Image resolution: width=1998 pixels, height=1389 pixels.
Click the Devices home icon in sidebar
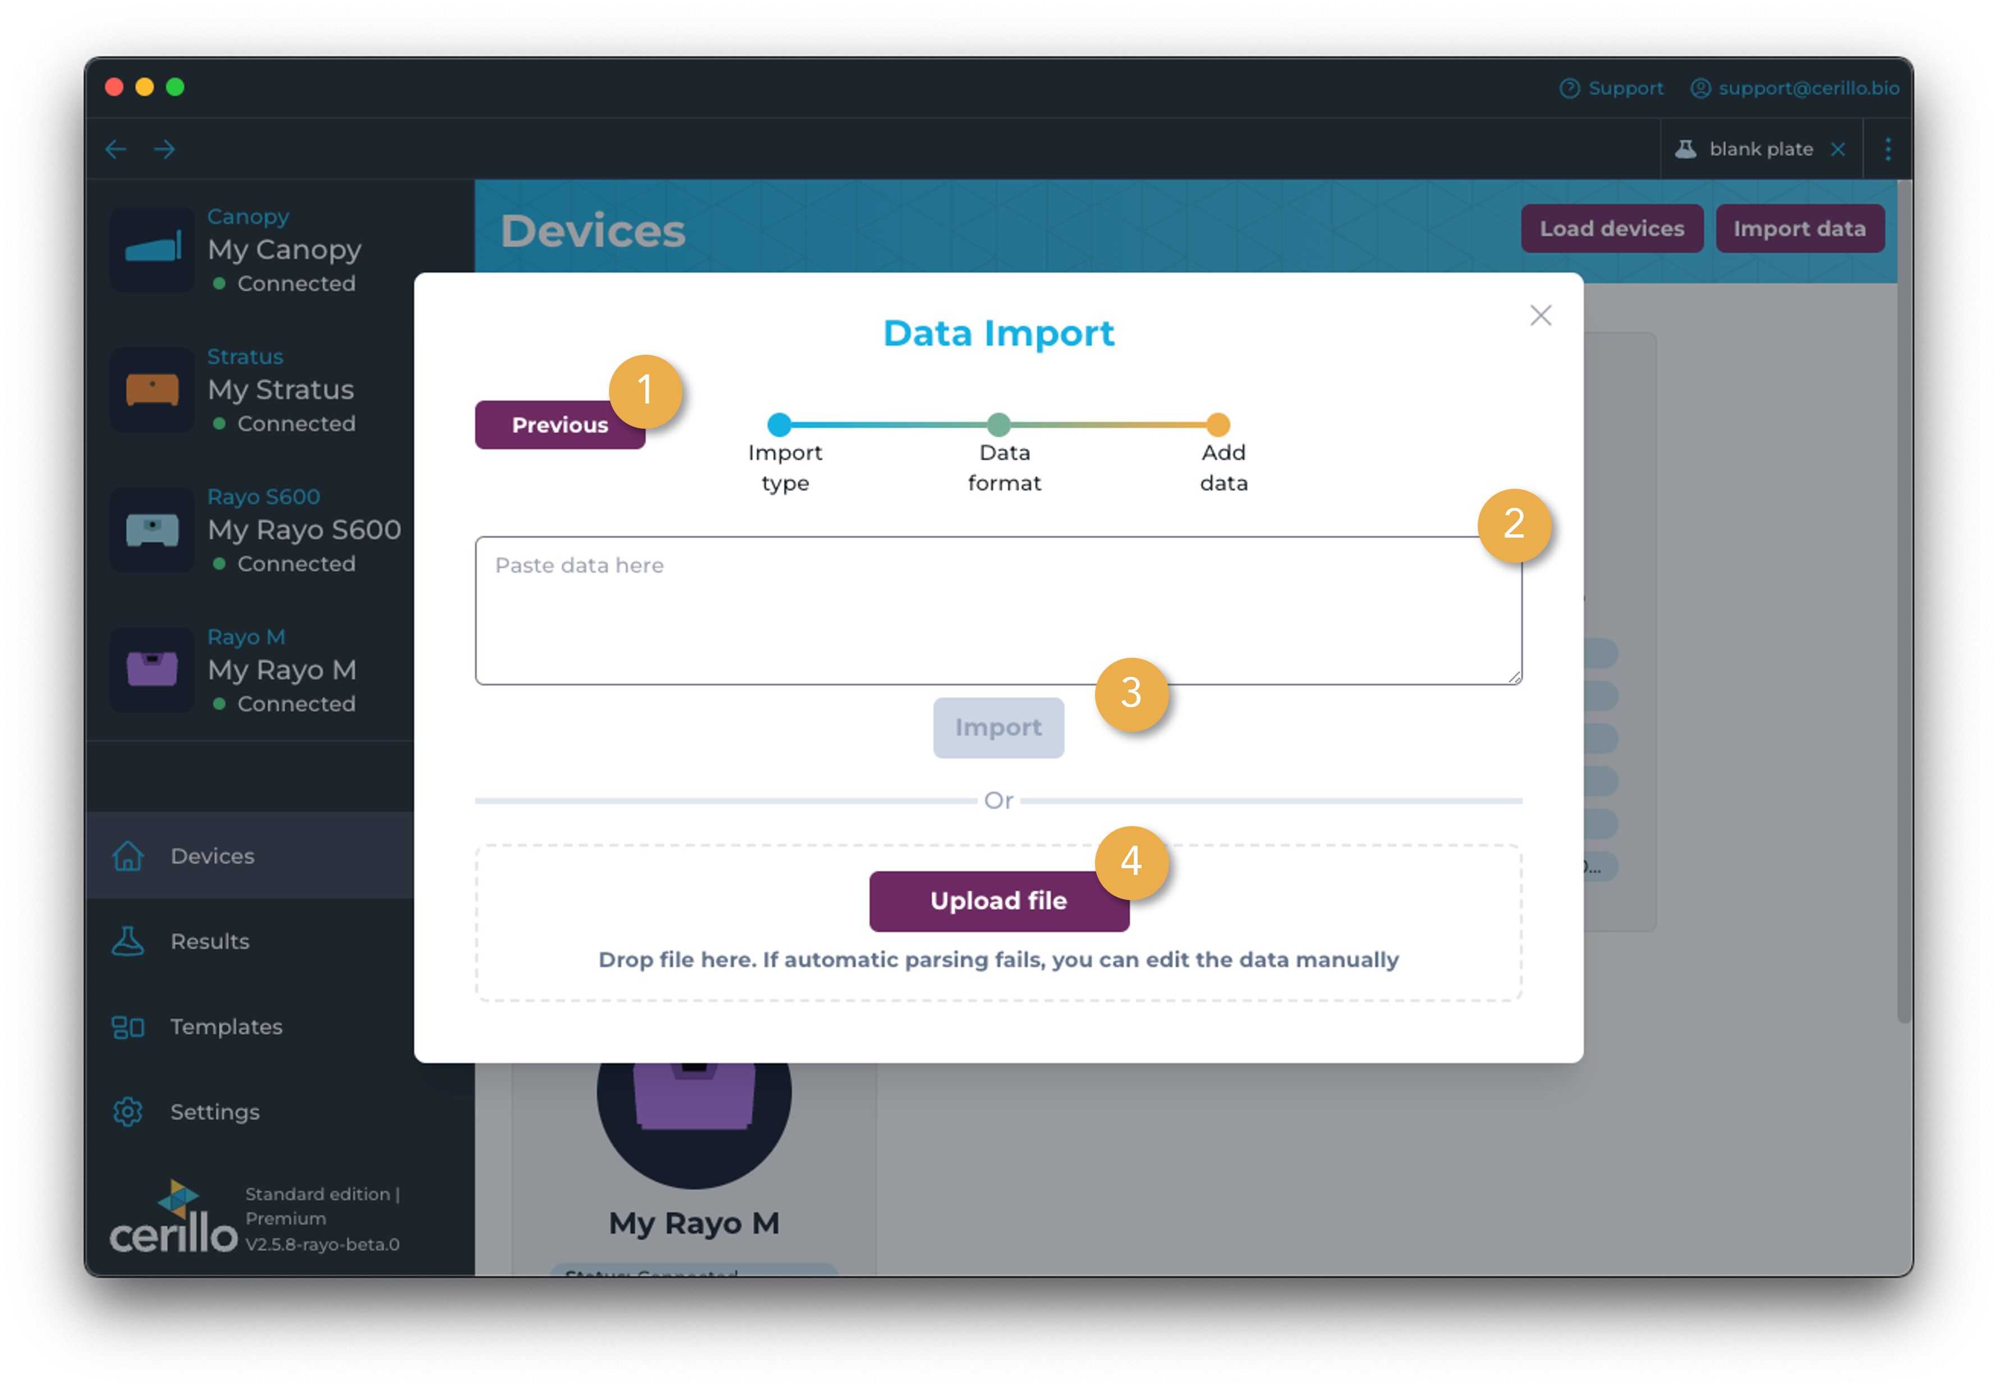coord(128,856)
